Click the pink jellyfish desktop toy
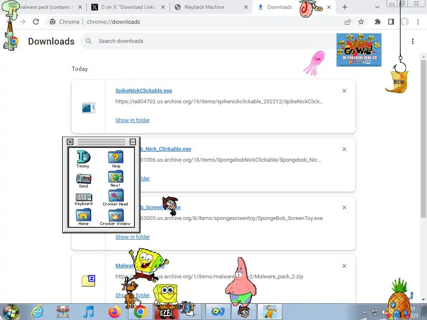The height and width of the screenshot is (320, 427). point(314,63)
